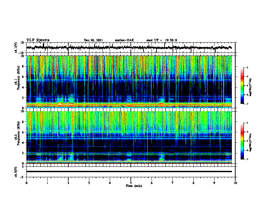Click the ch.1(V) waveform axis label
Viewport: 265px width, 205px height.
click(x=16, y=48)
